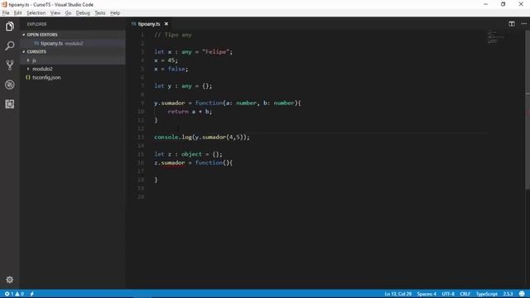530x298 pixels.
Task: Open the Help menu
Action: 115,13
